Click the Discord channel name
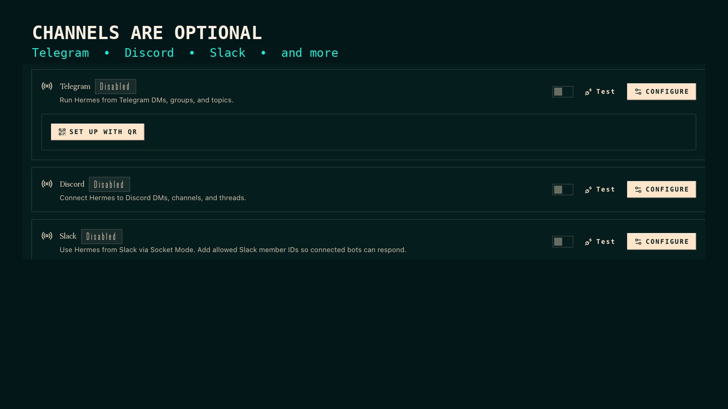The height and width of the screenshot is (409, 728). (x=72, y=184)
